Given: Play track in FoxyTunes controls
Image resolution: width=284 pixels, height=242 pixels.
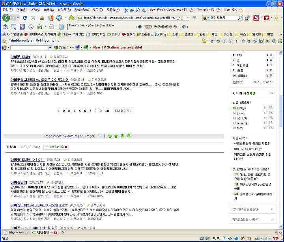Looking at the screenshot, I should tap(159, 27).
